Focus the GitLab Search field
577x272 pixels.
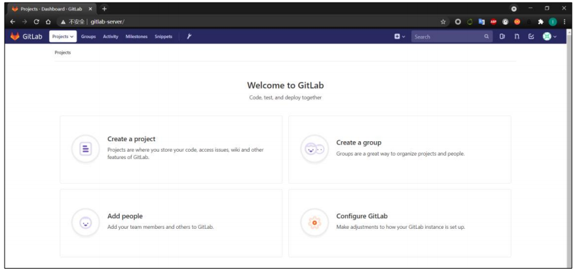pyautogui.click(x=452, y=37)
